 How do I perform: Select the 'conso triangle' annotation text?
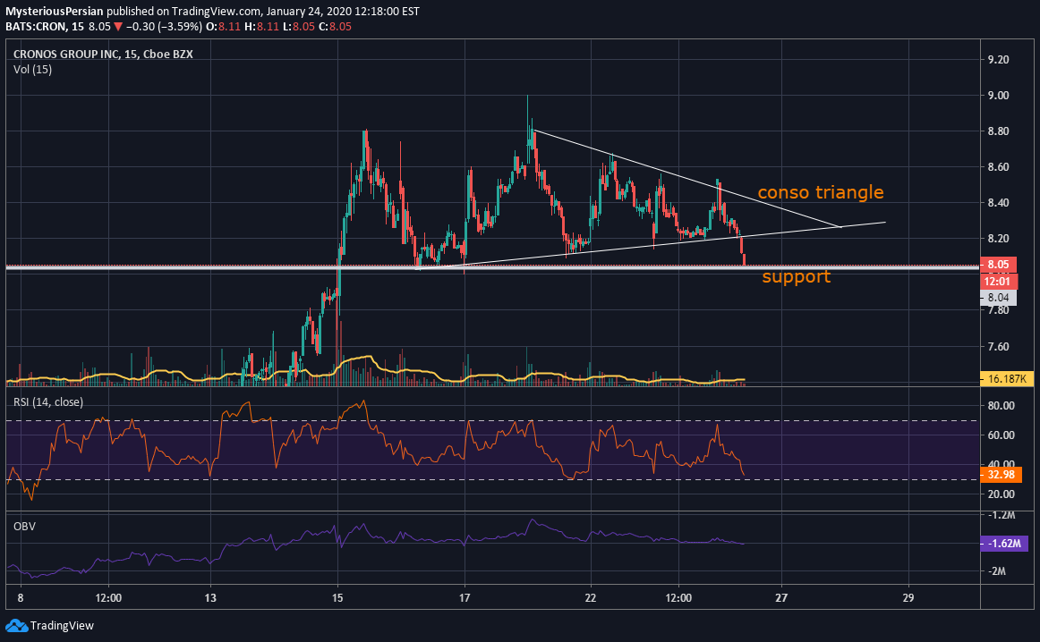click(x=821, y=192)
